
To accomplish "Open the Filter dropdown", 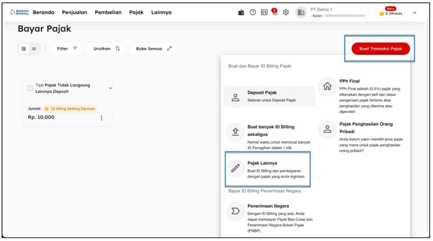I will click(67, 48).
